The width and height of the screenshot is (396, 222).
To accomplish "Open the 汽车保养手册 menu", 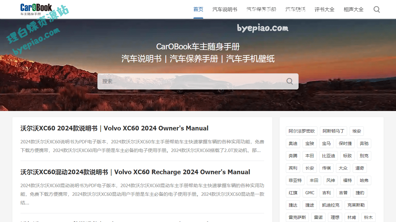I will pyautogui.click(x=261, y=9).
